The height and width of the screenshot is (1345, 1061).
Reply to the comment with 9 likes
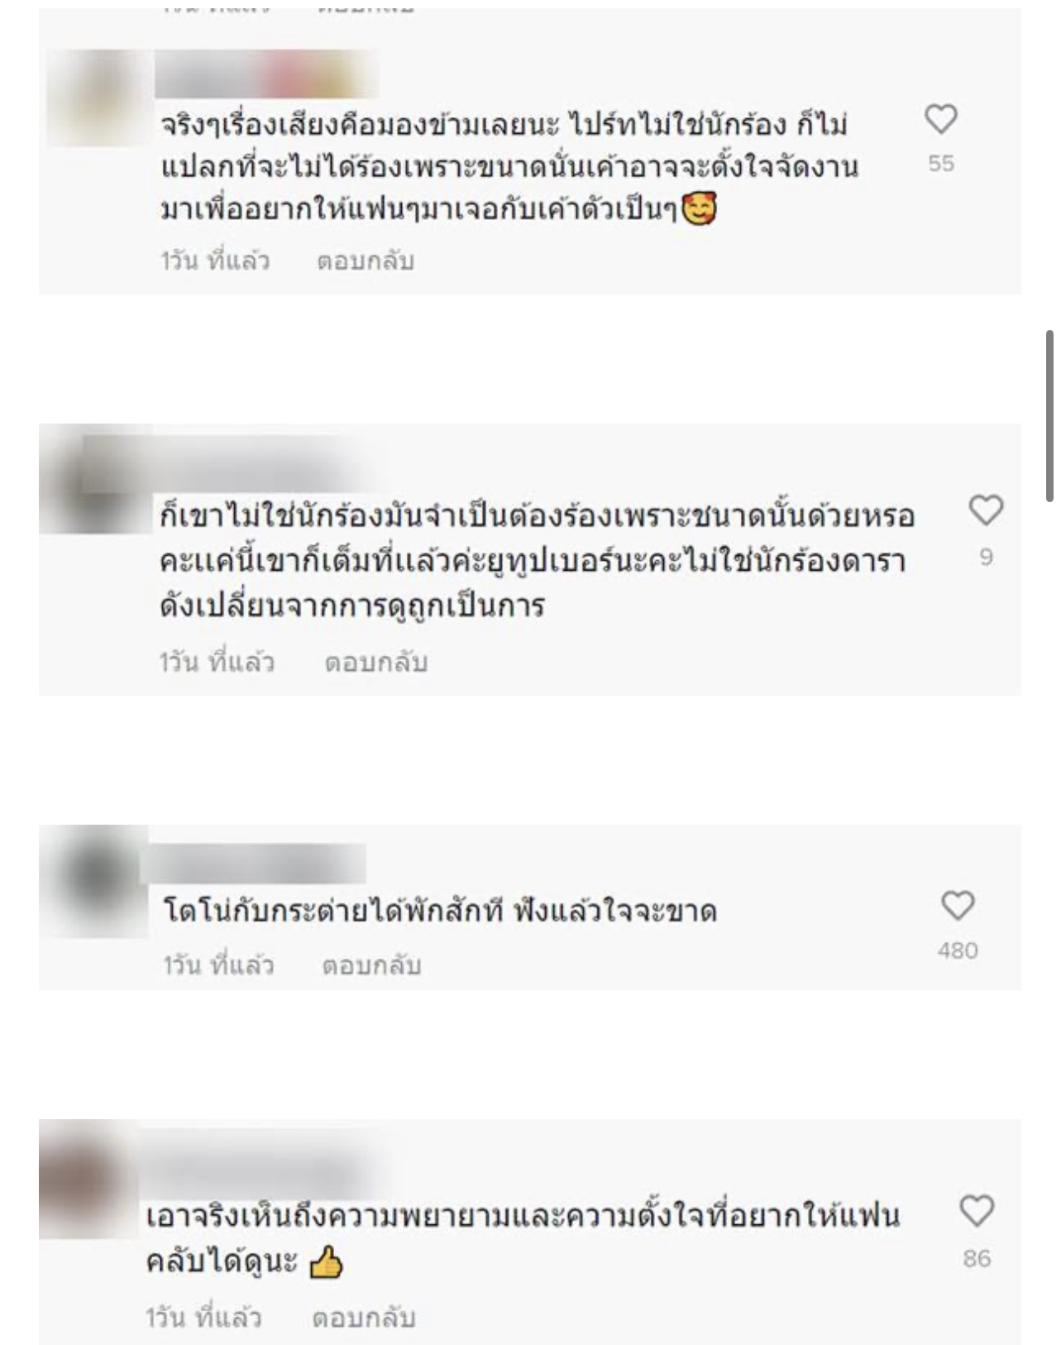tap(376, 663)
